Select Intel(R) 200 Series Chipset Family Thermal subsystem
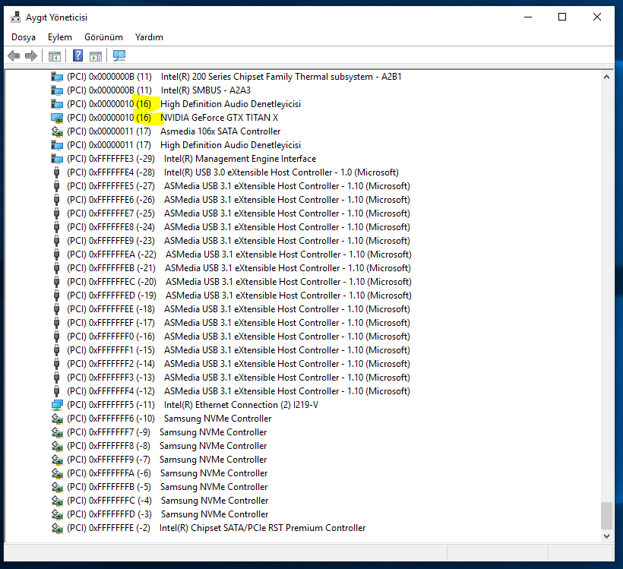The width and height of the screenshot is (623, 569). click(x=234, y=77)
